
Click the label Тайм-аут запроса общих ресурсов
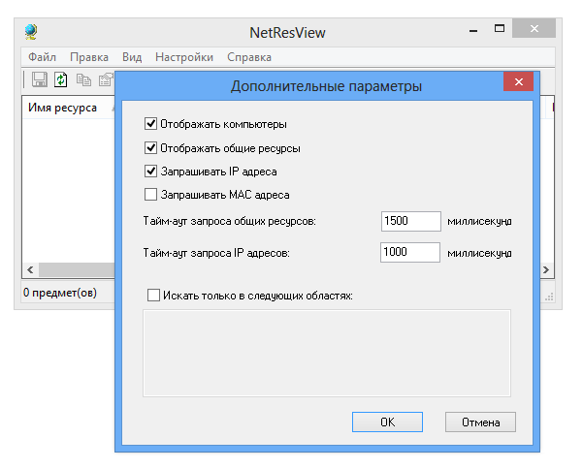[229, 221]
